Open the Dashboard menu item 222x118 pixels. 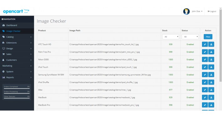[17, 25]
